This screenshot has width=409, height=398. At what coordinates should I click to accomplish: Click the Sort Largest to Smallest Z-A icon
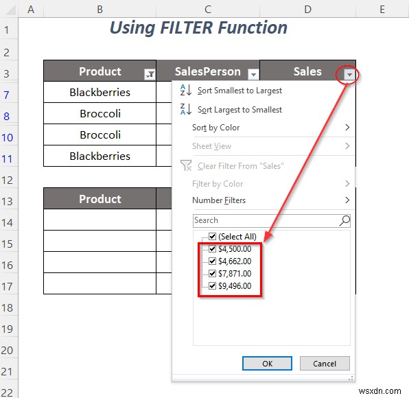[x=186, y=109]
